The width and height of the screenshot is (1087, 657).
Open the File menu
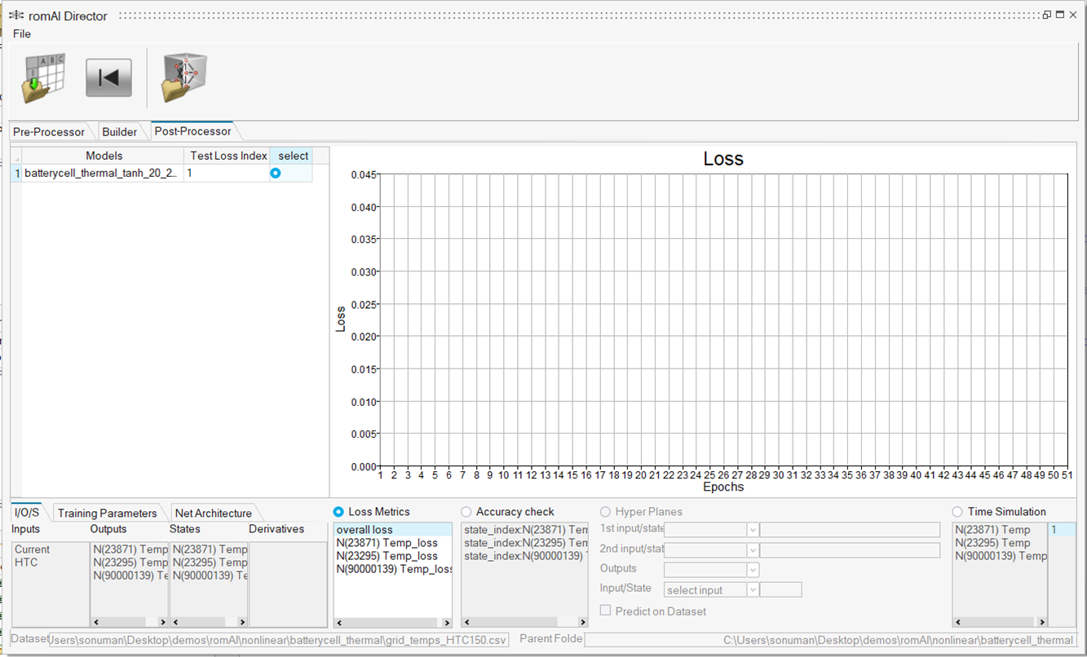coord(22,34)
